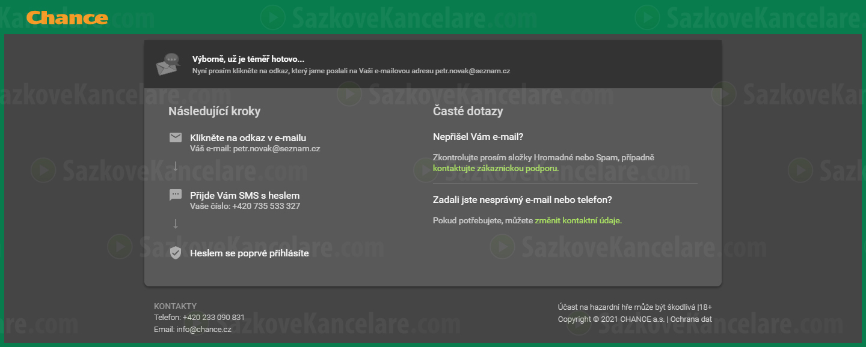The width and height of the screenshot is (866, 347).
Task: Click 'Vaše číslo: +420 735 533 327' text
Action: (x=245, y=206)
